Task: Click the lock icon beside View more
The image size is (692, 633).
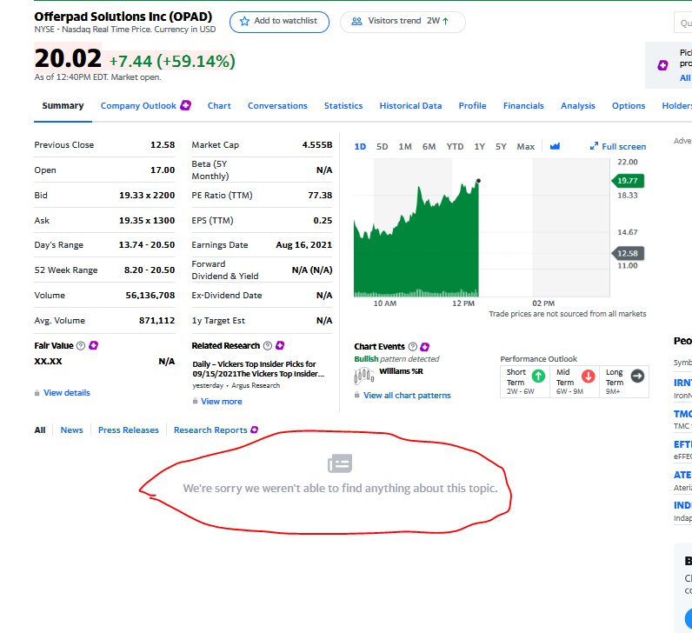Action: pyautogui.click(x=195, y=401)
